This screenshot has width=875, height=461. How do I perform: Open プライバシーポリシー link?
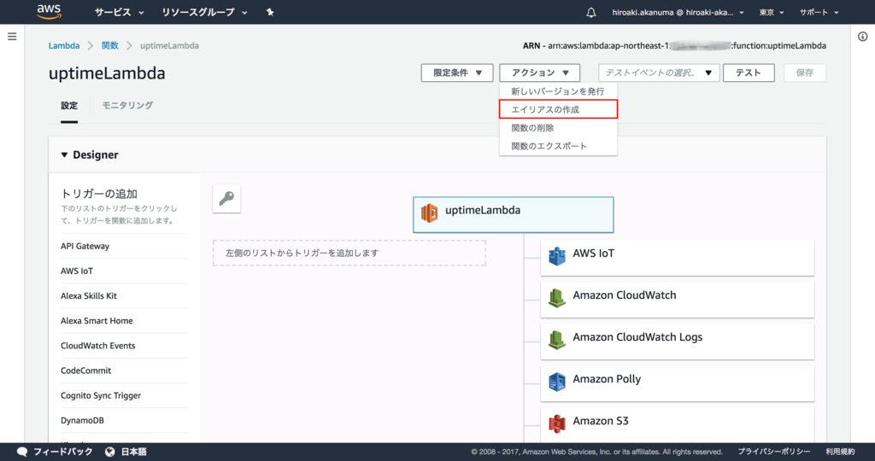(x=774, y=452)
